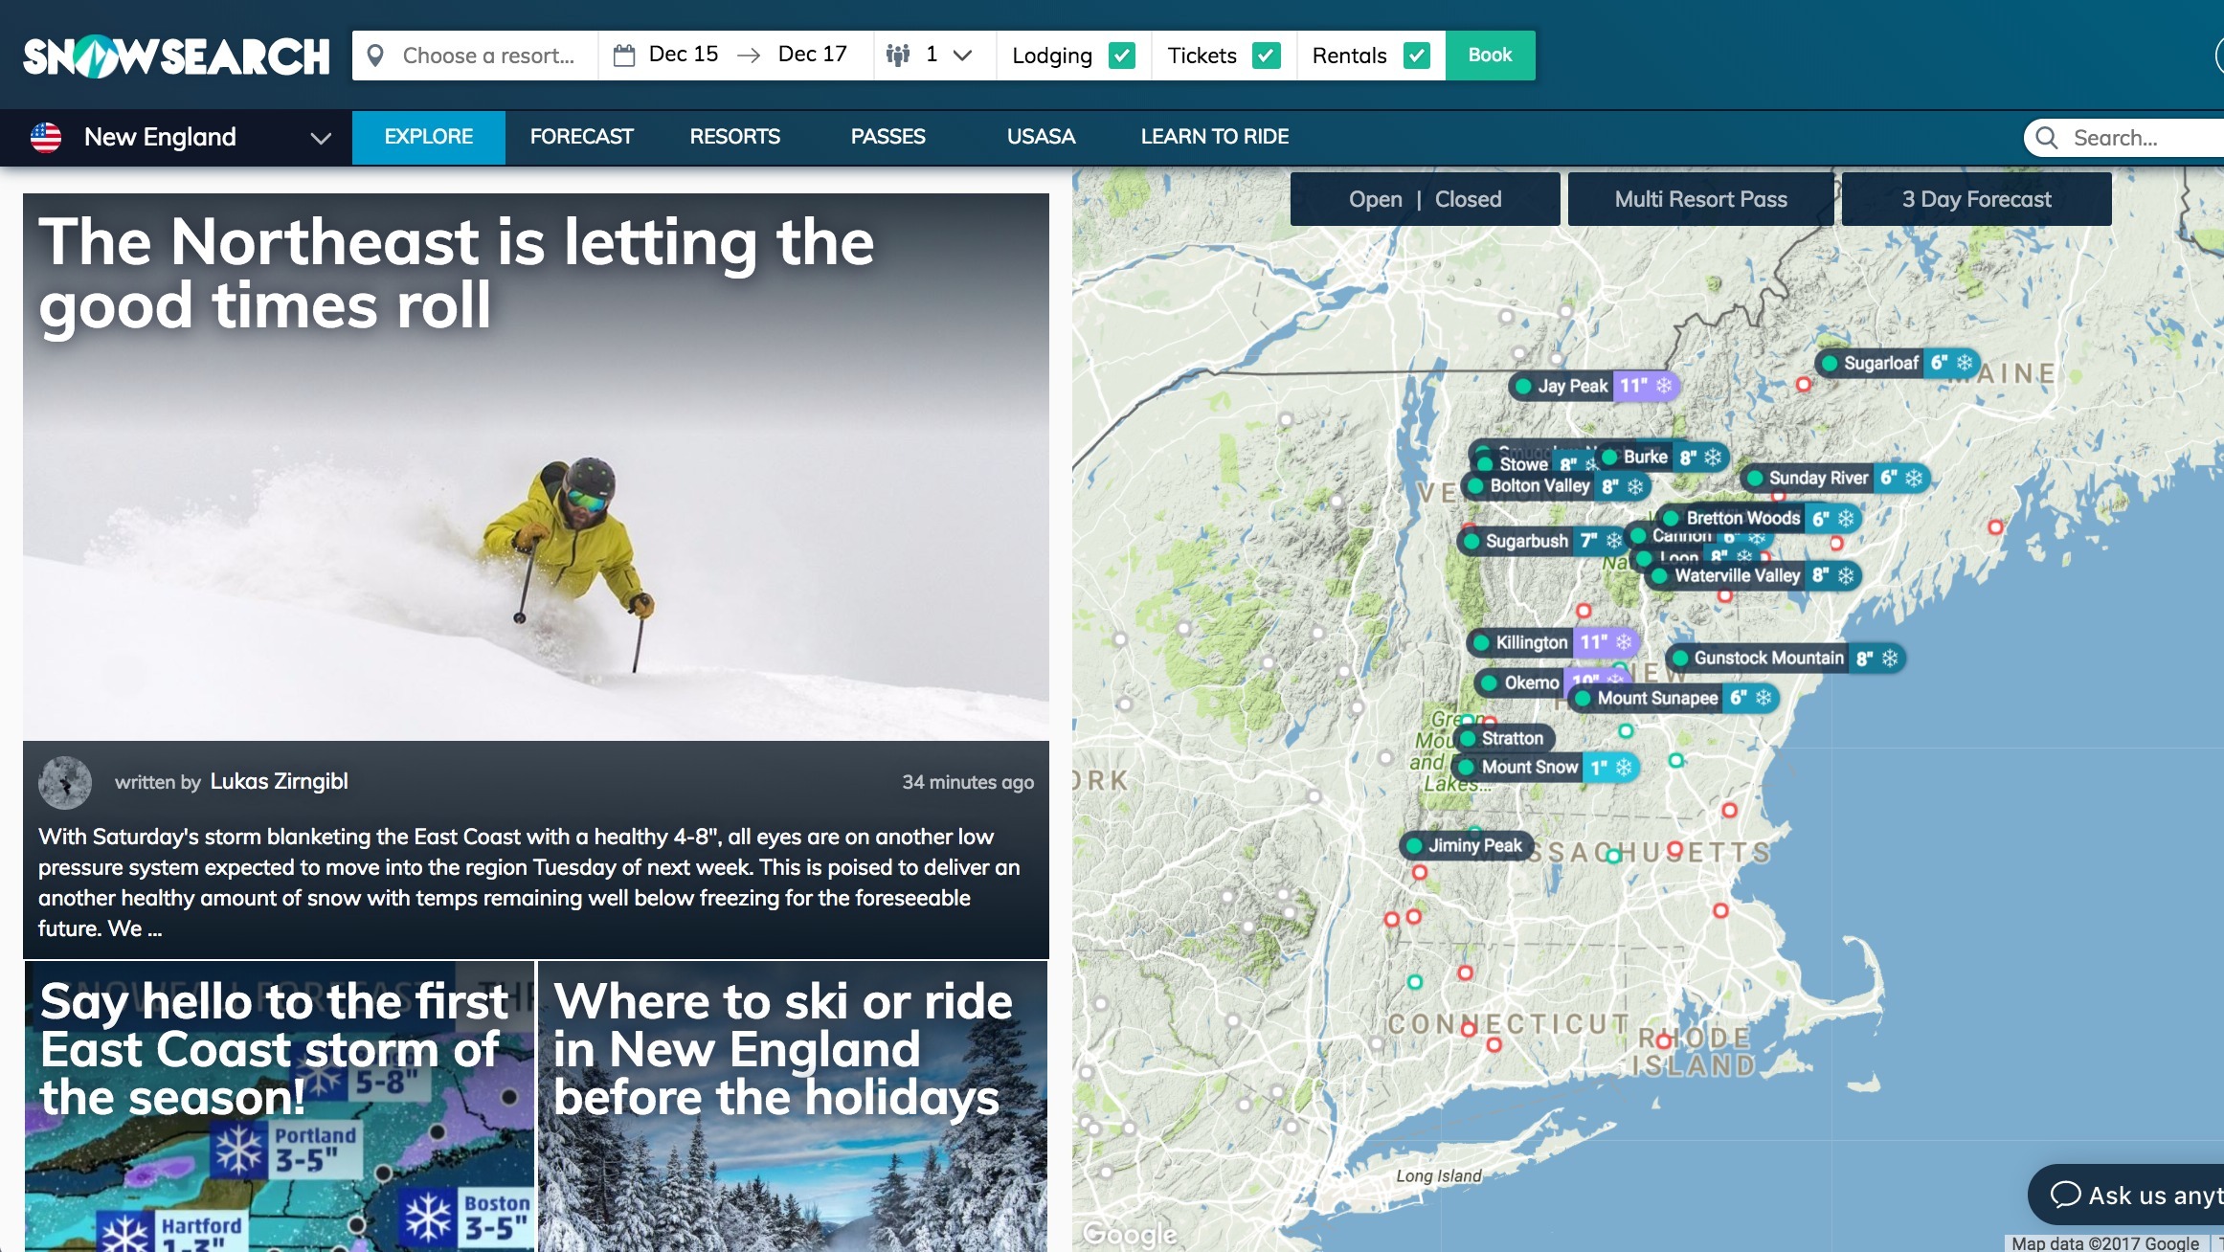Expand the guest count dropdown
2224x1252 pixels.
963,56
